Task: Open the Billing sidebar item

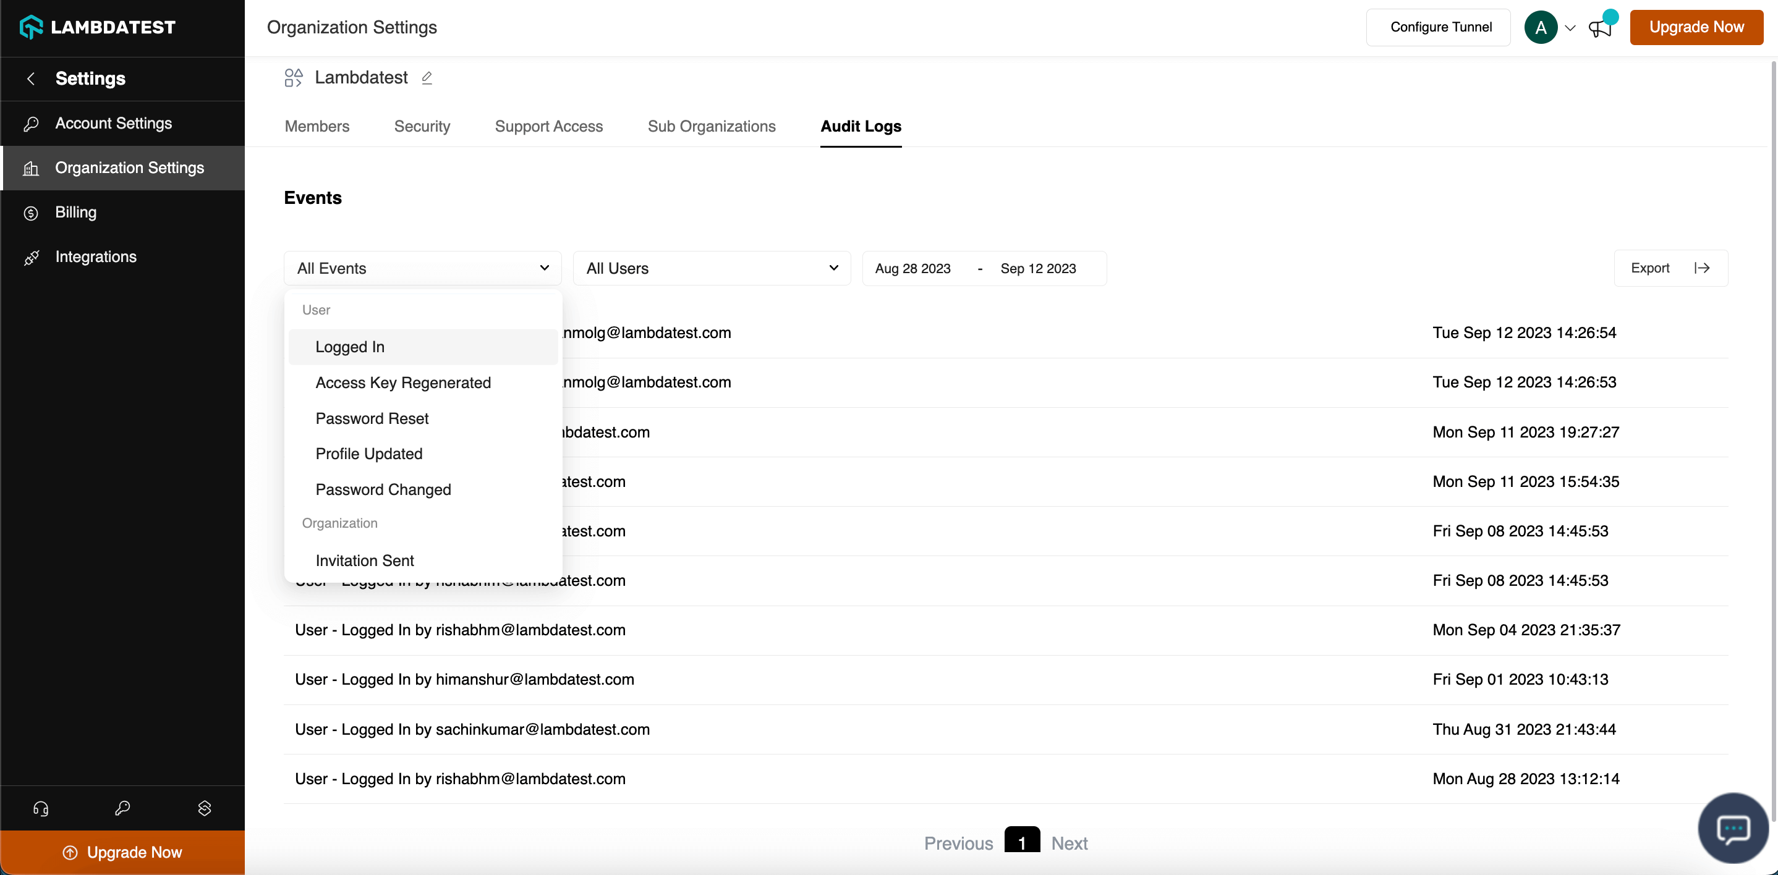Action: (76, 213)
